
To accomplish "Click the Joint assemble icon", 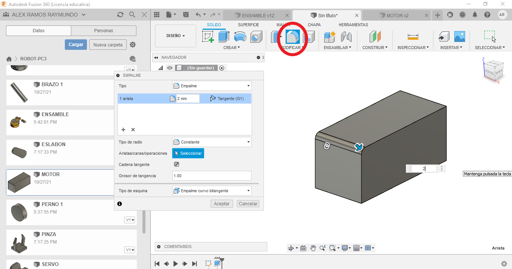I will click(x=346, y=37).
